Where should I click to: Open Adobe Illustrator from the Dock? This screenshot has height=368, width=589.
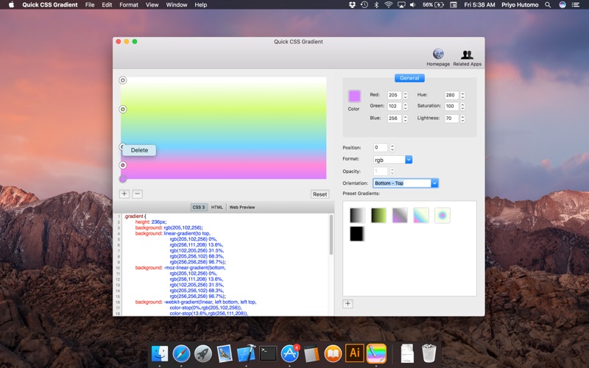[354, 353]
